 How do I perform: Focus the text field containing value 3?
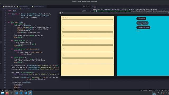click(x=87, y=35)
